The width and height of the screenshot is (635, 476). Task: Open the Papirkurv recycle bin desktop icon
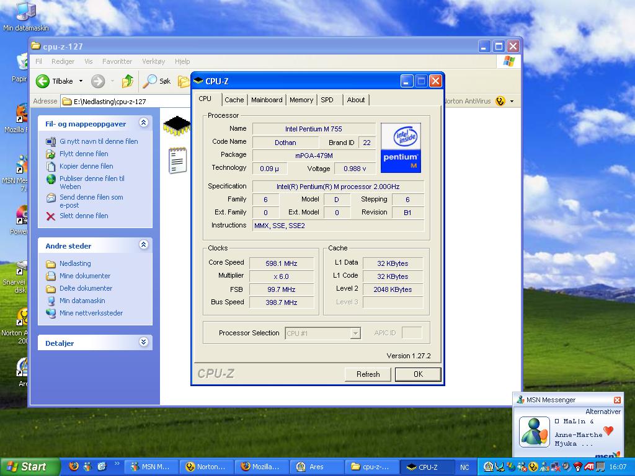pyautogui.click(x=22, y=62)
